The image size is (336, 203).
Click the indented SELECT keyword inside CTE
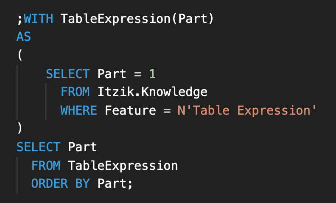coord(68,74)
